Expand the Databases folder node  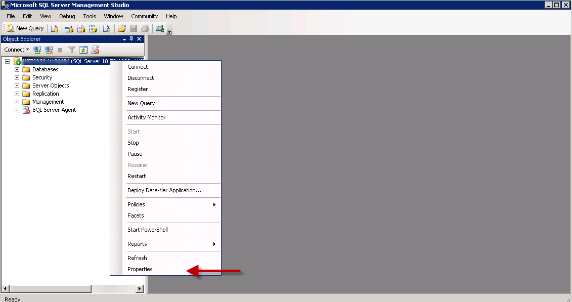point(17,69)
